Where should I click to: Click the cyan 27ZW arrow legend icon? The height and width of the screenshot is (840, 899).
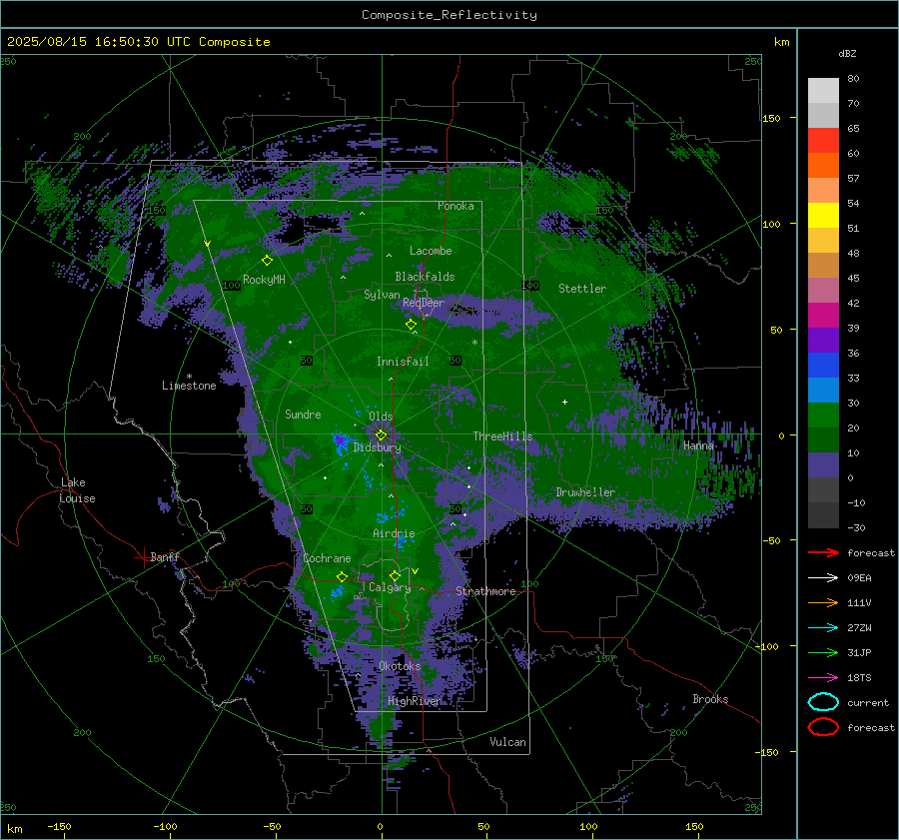tap(823, 628)
